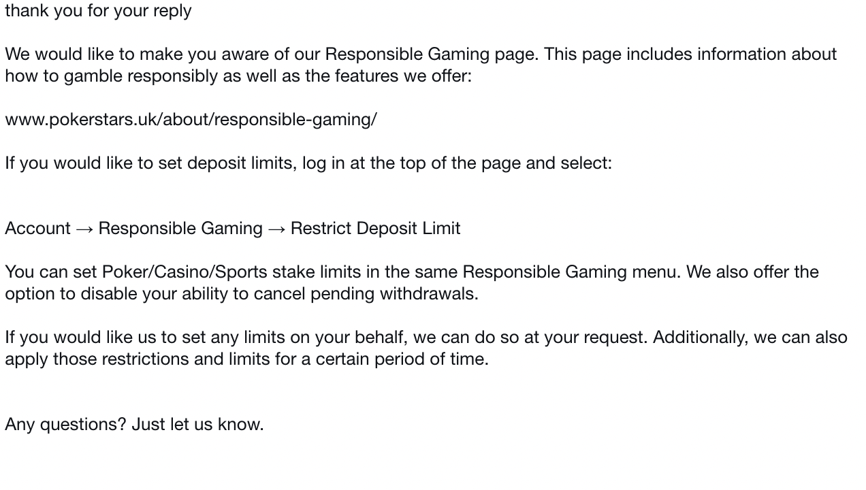This screenshot has width=866, height=490.
Task: Click "Restrict Deposit Limit" path text
Action: click(x=375, y=229)
